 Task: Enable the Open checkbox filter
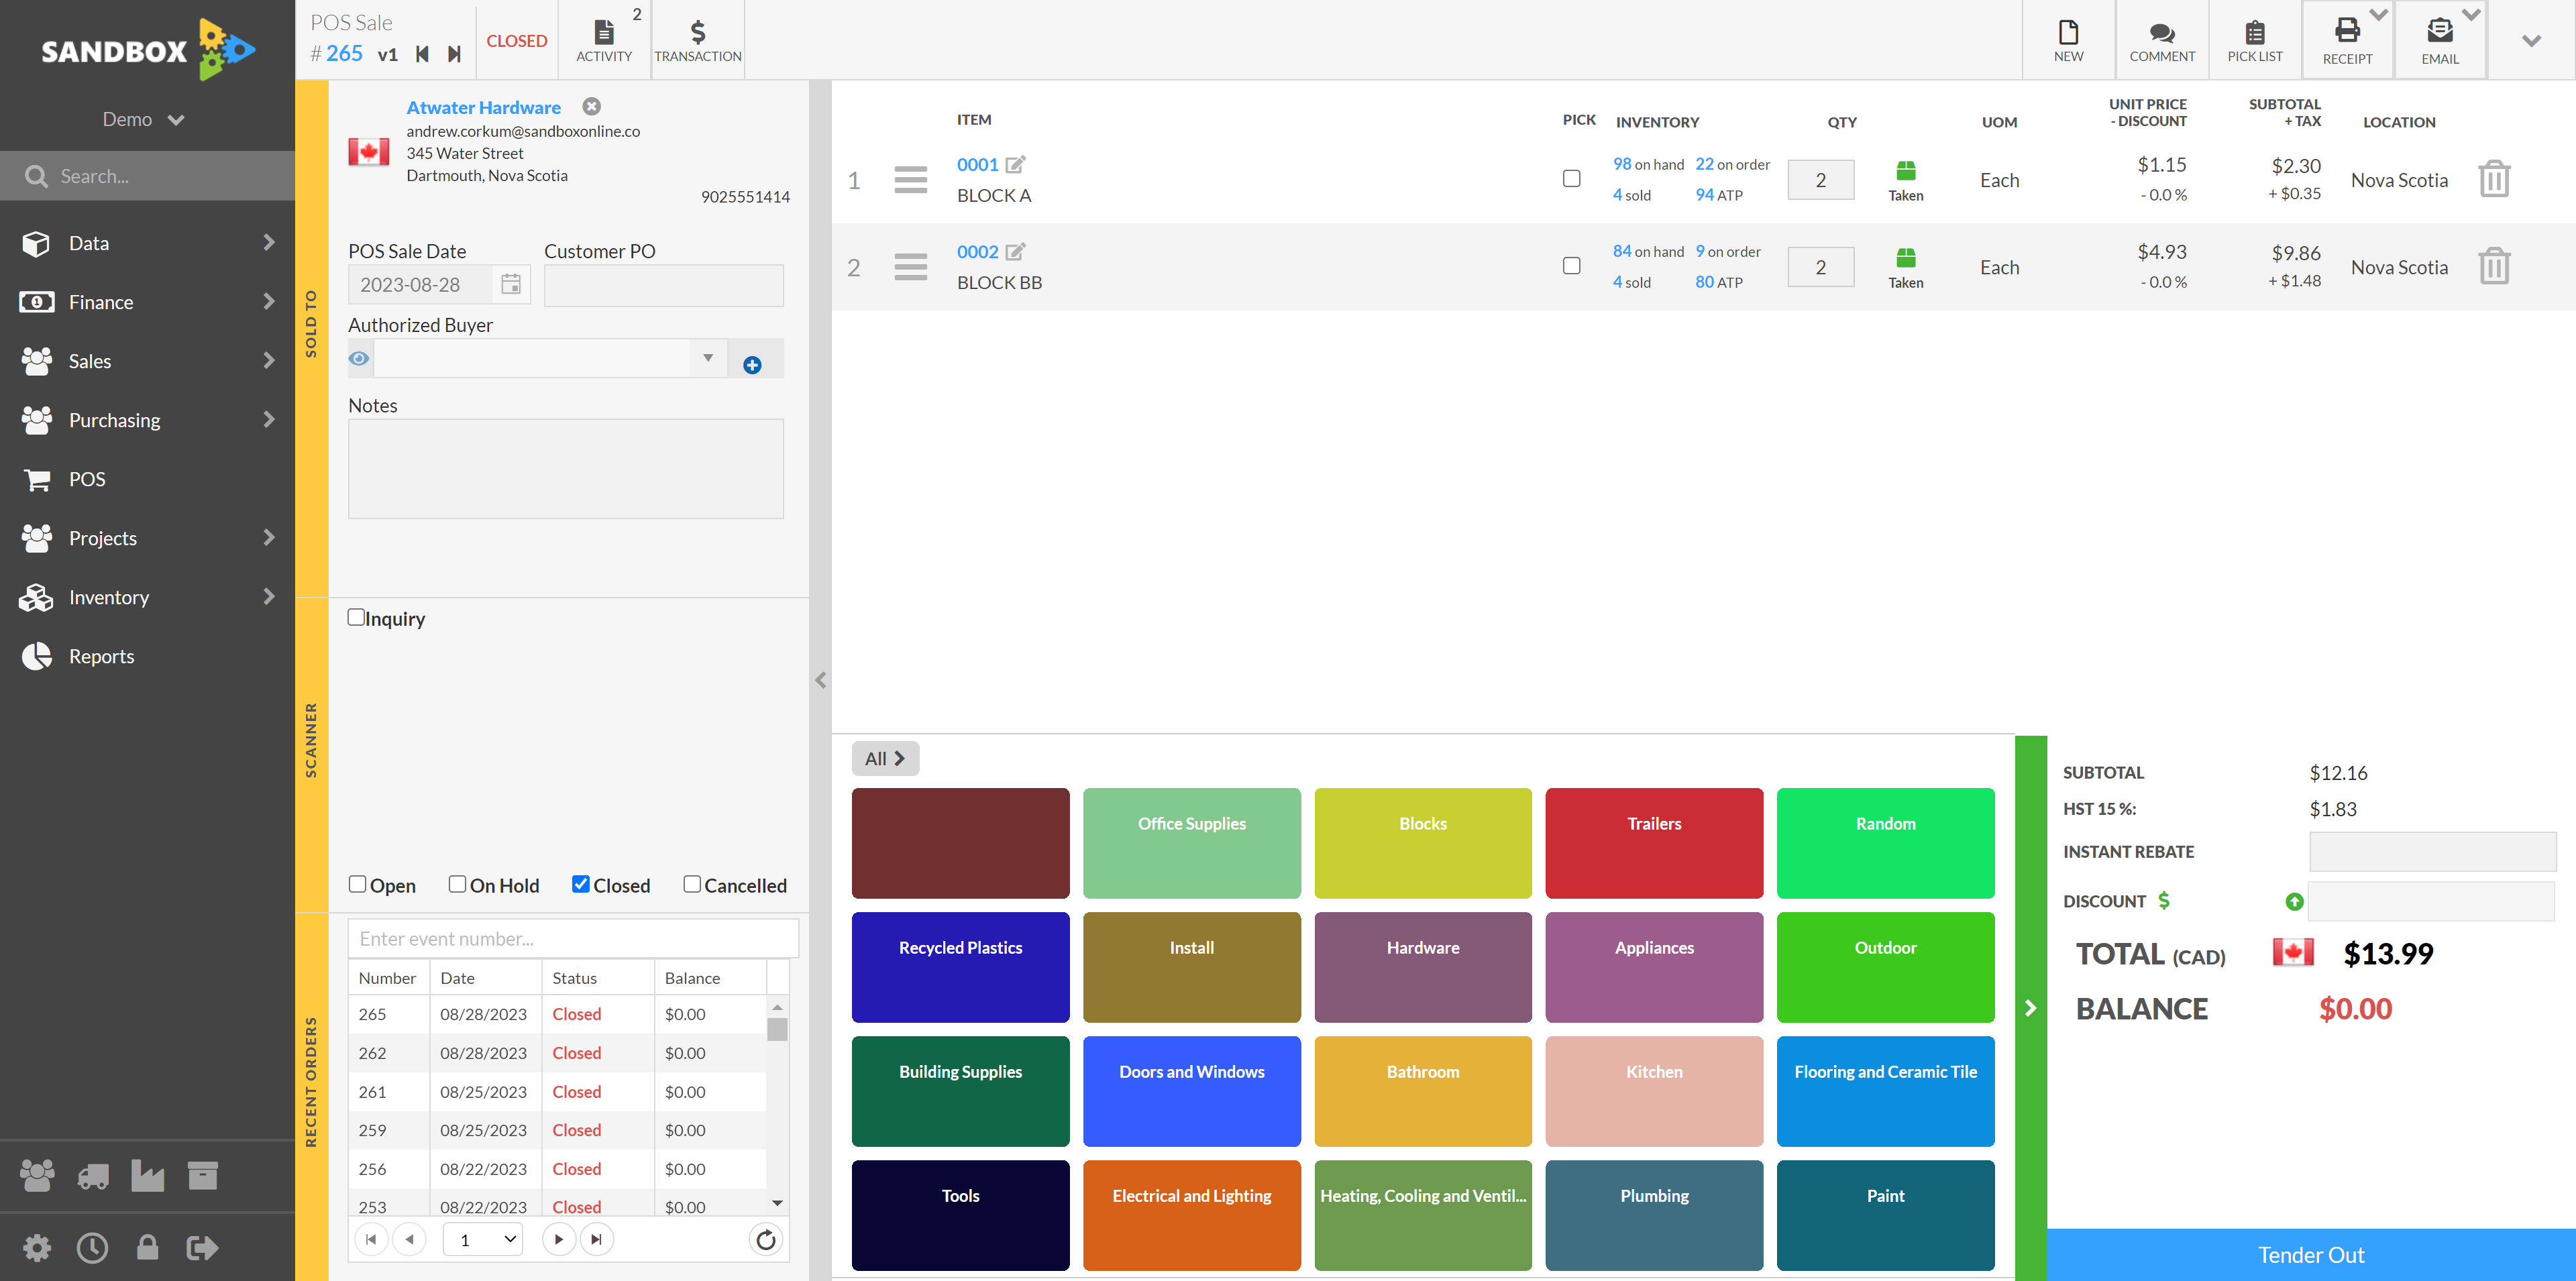point(356,885)
